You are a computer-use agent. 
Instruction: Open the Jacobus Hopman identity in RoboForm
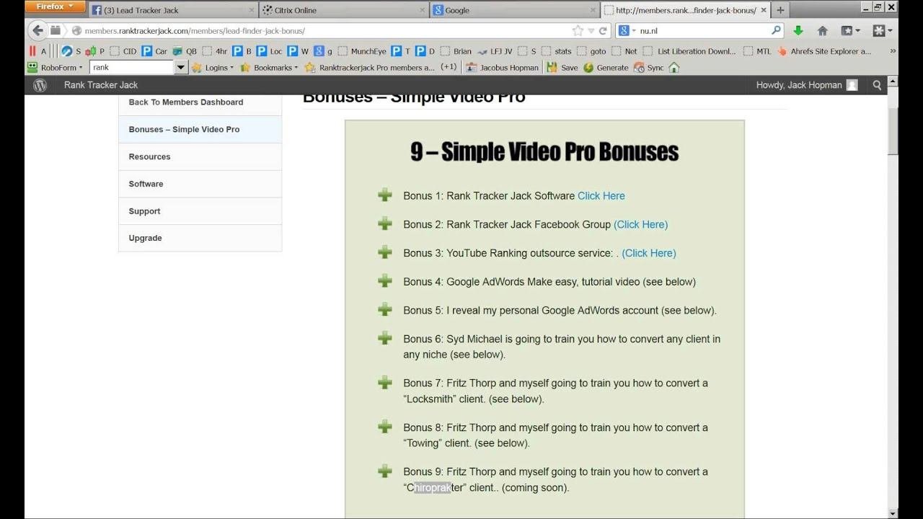click(x=502, y=68)
